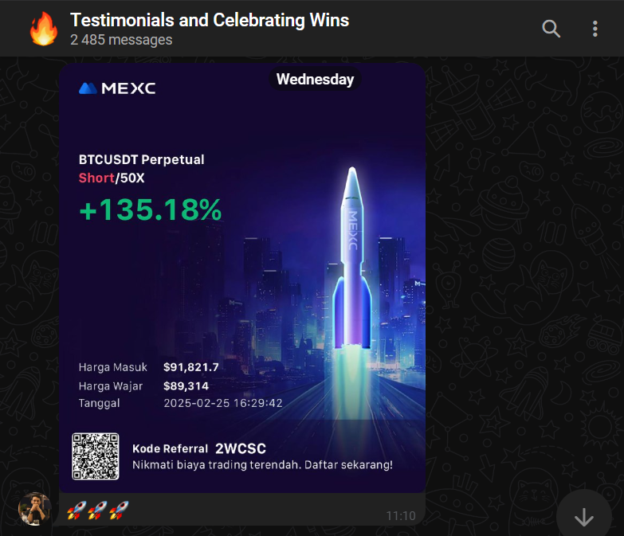Click the date 2025-02-25 16:29:42

223,403
